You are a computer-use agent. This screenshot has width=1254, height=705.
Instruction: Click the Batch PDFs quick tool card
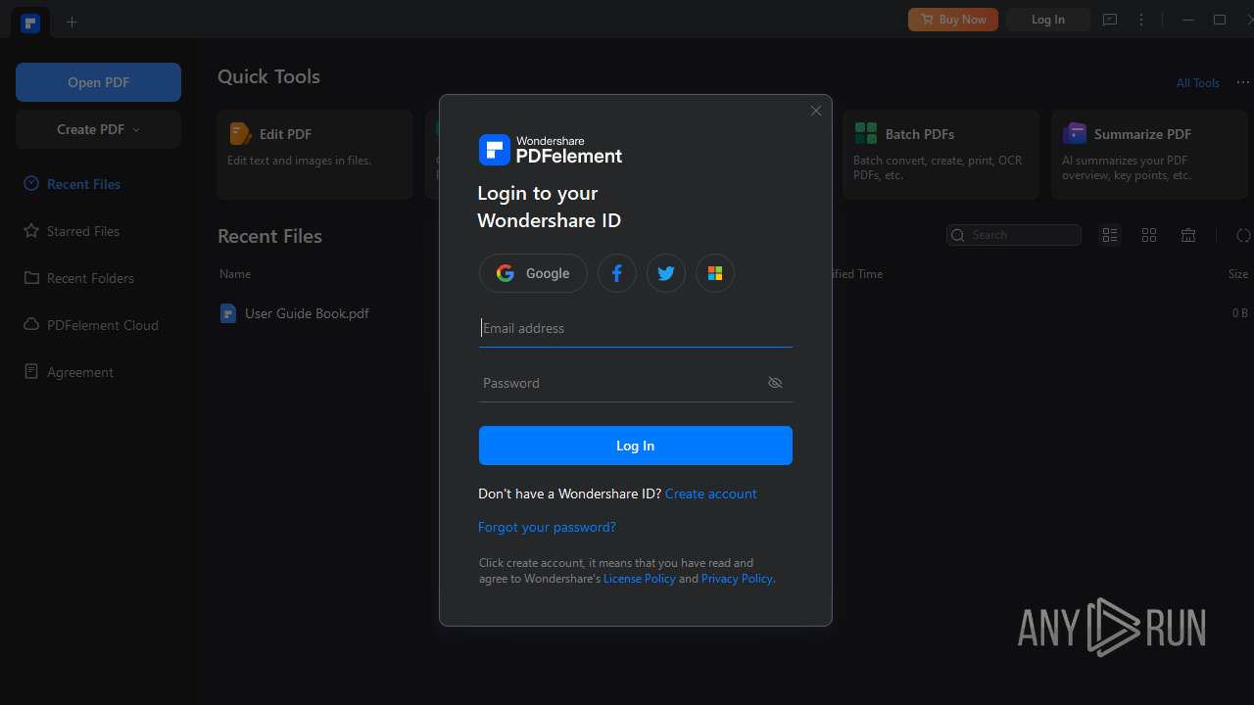pyautogui.click(x=940, y=155)
